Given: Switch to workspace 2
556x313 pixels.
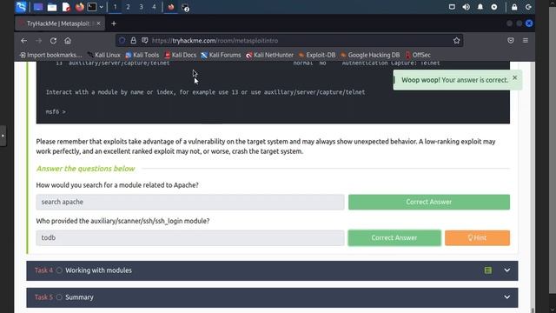Looking at the screenshot, I should coord(128,7).
